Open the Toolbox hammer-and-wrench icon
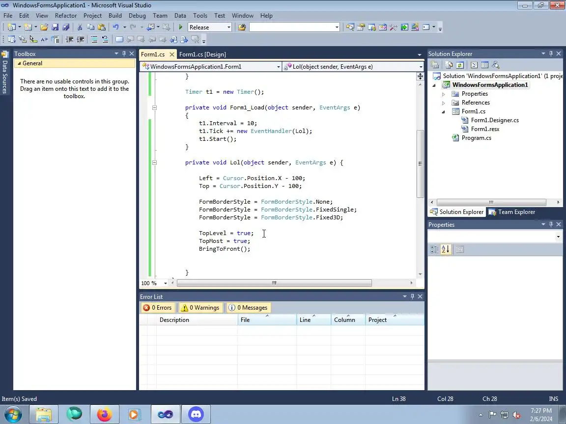Image resolution: width=566 pixels, height=424 pixels. 393,27
